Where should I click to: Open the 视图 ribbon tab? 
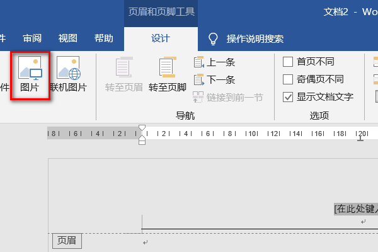[68, 38]
